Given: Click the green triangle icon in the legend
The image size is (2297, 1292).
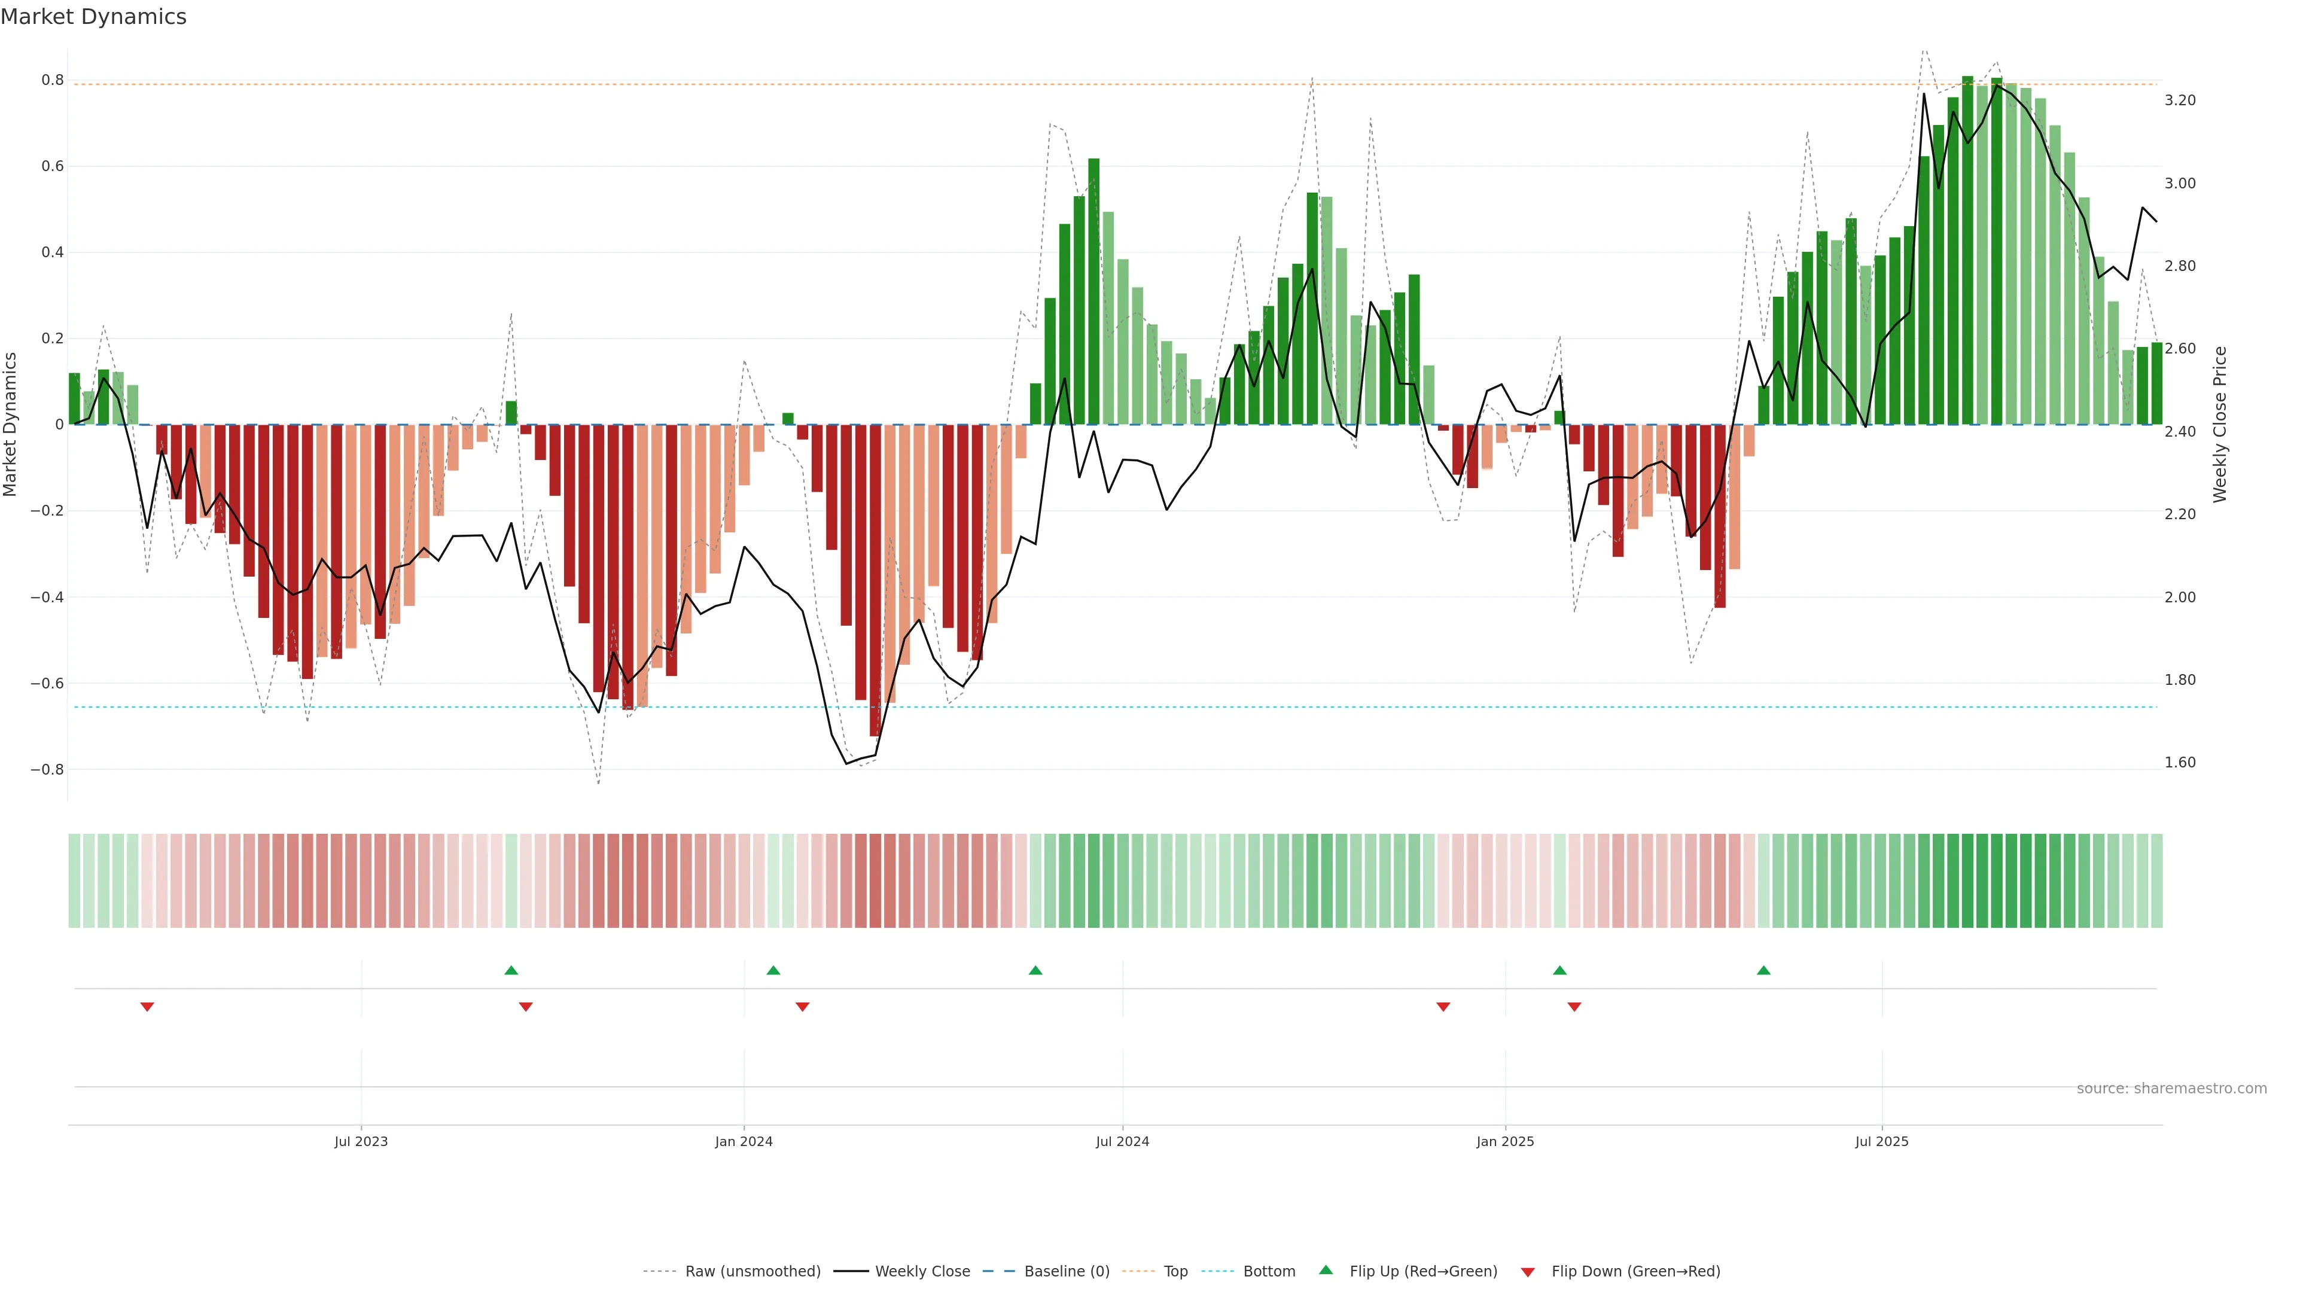Looking at the screenshot, I should pos(1326,1270).
